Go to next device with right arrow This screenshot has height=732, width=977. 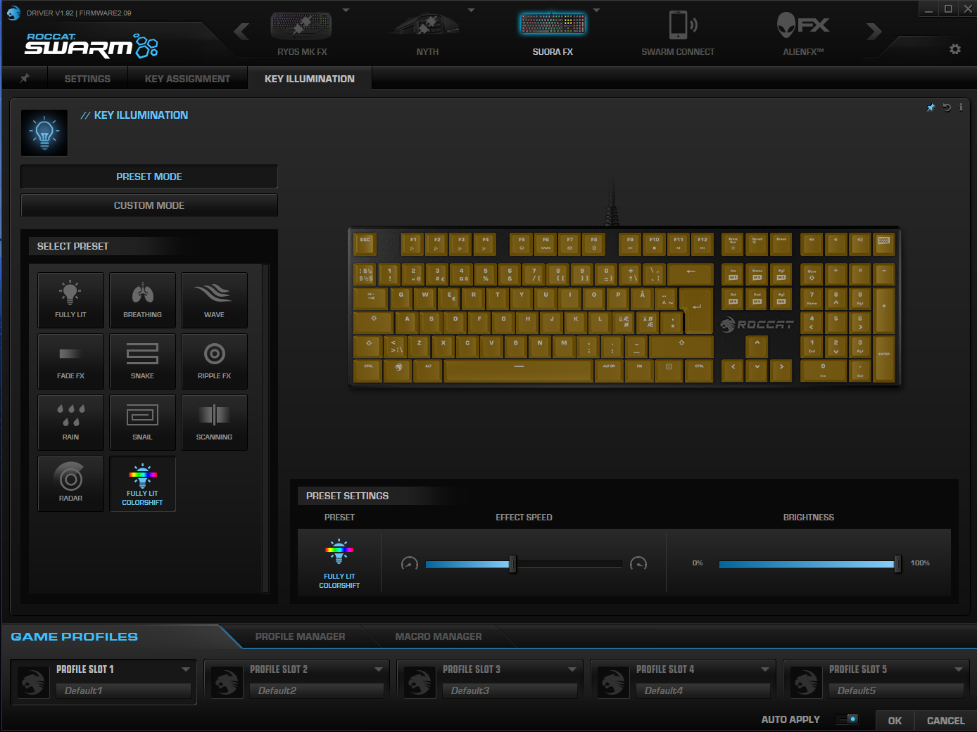pos(874,32)
